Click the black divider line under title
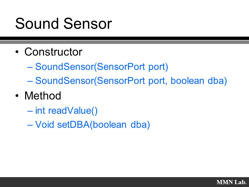Image resolution: width=249 pixels, height=187 pixels. 125,38
